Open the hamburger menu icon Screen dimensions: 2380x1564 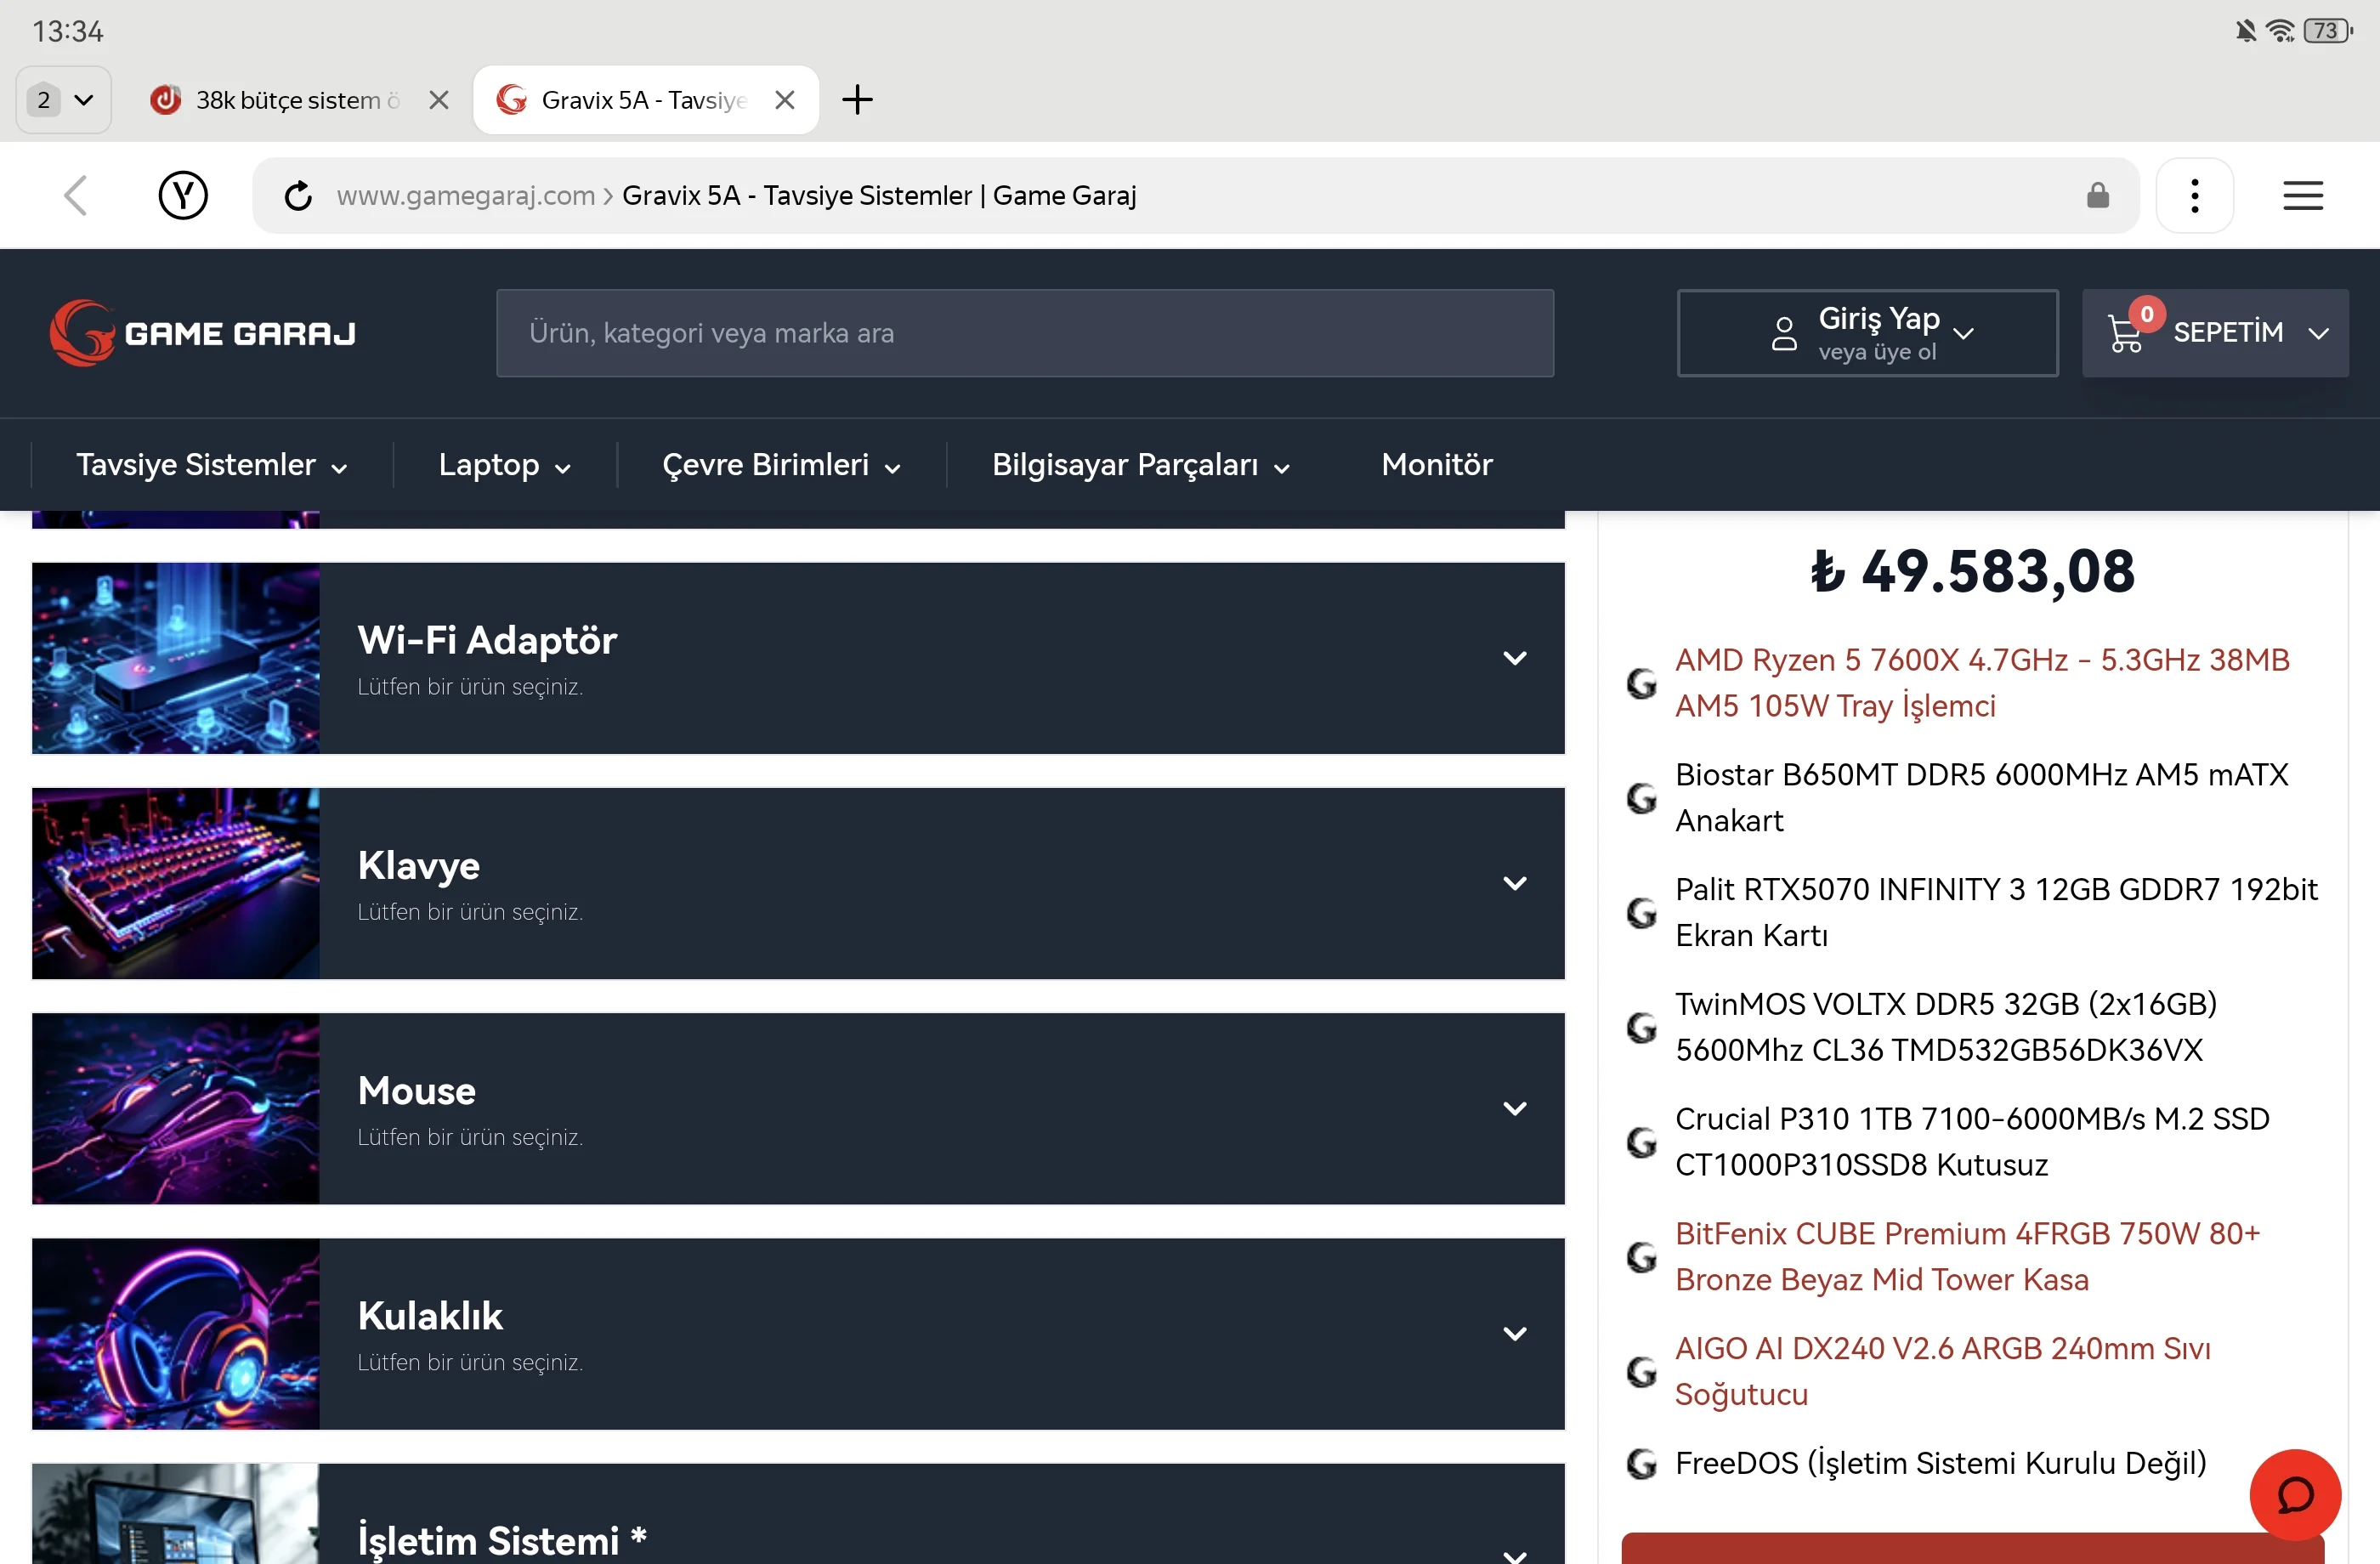click(2302, 196)
